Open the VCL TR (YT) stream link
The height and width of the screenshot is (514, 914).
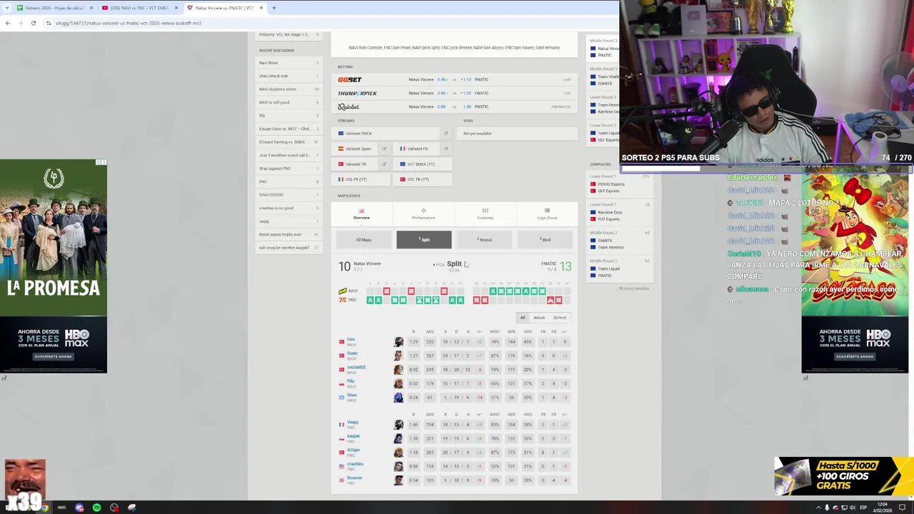coord(423,179)
